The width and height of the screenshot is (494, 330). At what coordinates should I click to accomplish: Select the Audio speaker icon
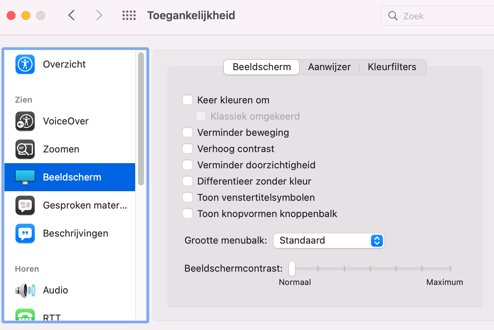[25, 290]
